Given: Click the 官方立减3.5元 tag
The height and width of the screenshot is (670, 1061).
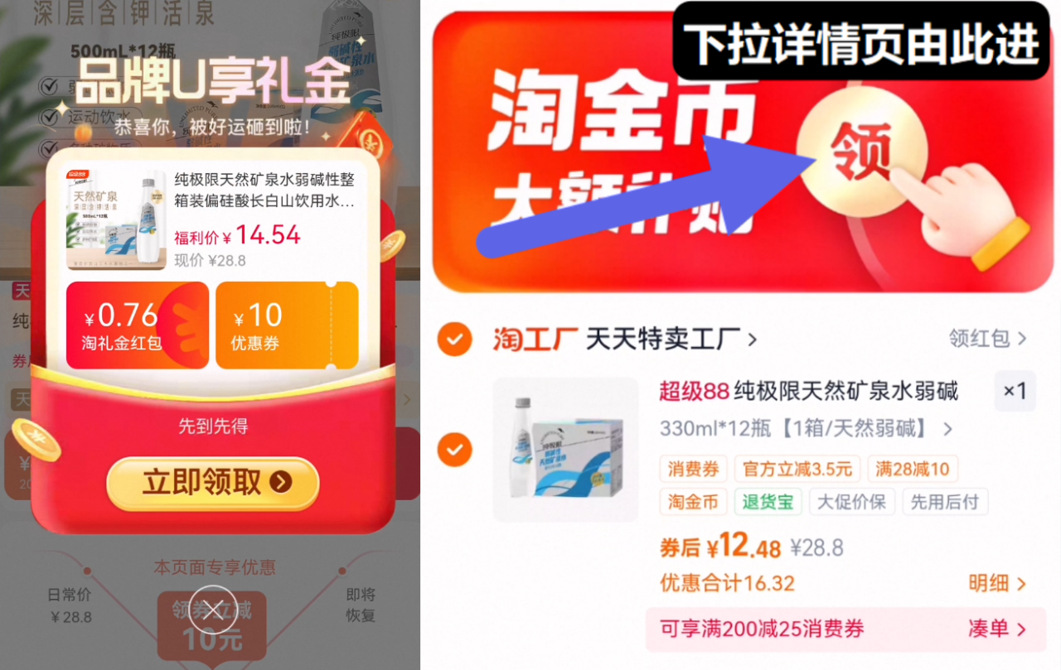Looking at the screenshot, I should click(x=797, y=470).
